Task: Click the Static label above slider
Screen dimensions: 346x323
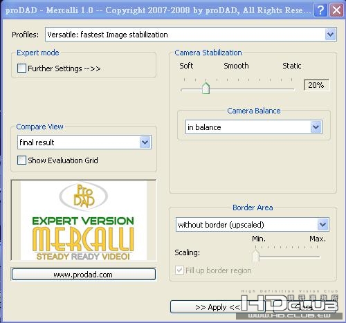Action: coord(292,66)
